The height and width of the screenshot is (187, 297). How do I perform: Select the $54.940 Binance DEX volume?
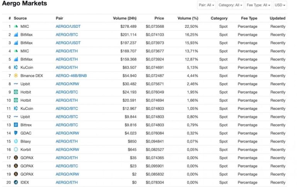click(x=130, y=76)
